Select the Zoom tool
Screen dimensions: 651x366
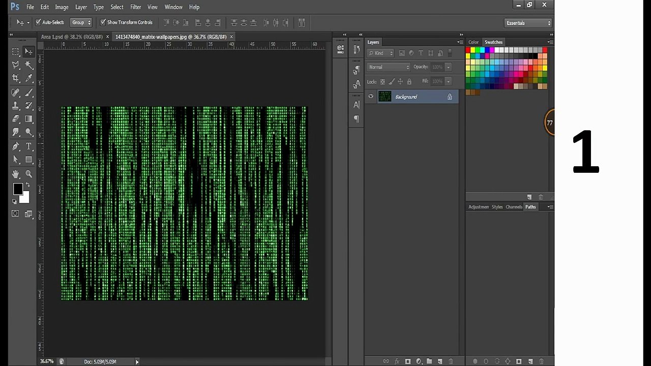click(29, 174)
